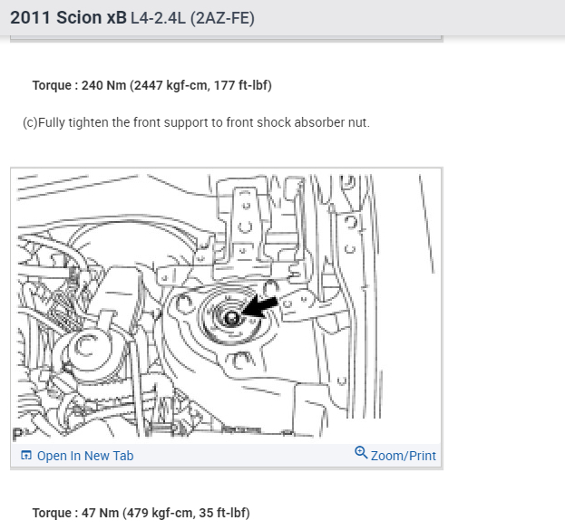Click the P mark in diagram corner

pyautogui.click(x=17, y=434)
